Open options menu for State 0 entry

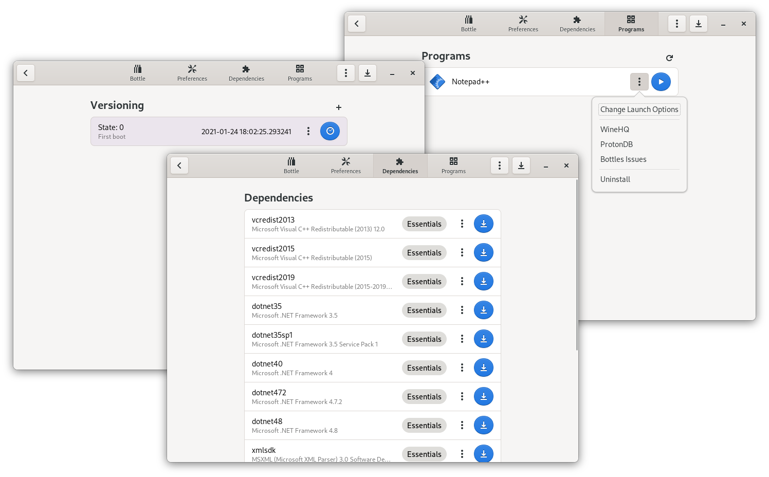(x=308, y=131)
